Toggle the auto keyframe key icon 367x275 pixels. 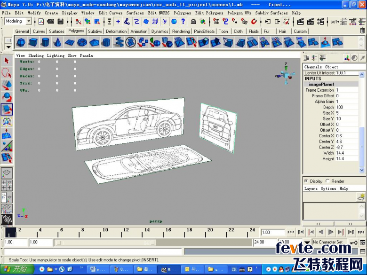(354, 243)
